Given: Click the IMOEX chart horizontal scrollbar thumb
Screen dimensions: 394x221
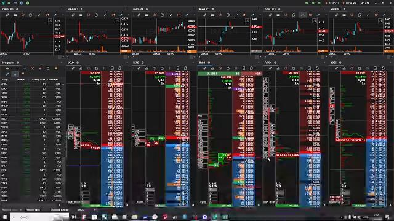Looking at the screenshot, I should [x=60, y=57].
